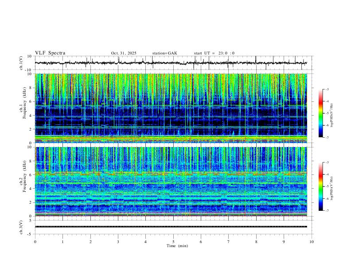Image resolution: width=351 pixels, height=271 pixels.
Task: Click ch.2 frequency axis tick "2"
Action: [x=31, y=202]
